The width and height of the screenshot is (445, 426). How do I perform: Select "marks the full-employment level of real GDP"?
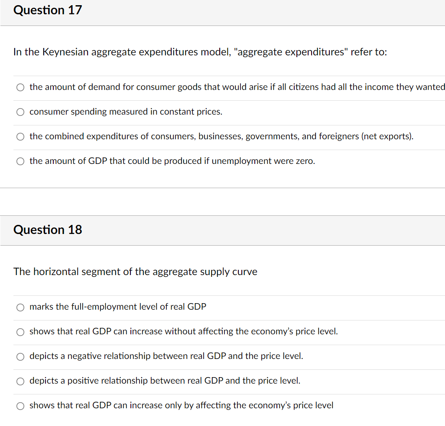(20, 307)
